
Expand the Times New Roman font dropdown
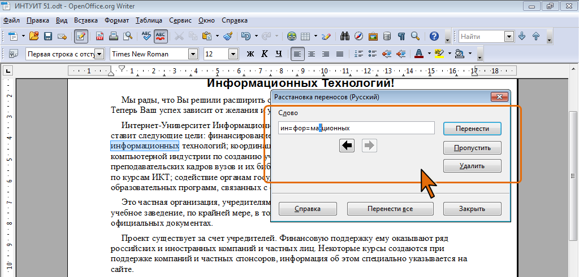(x=193, y=54)
